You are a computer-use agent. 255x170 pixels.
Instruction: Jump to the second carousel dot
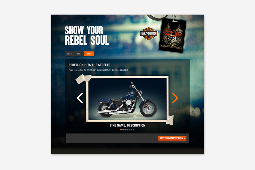123,129
